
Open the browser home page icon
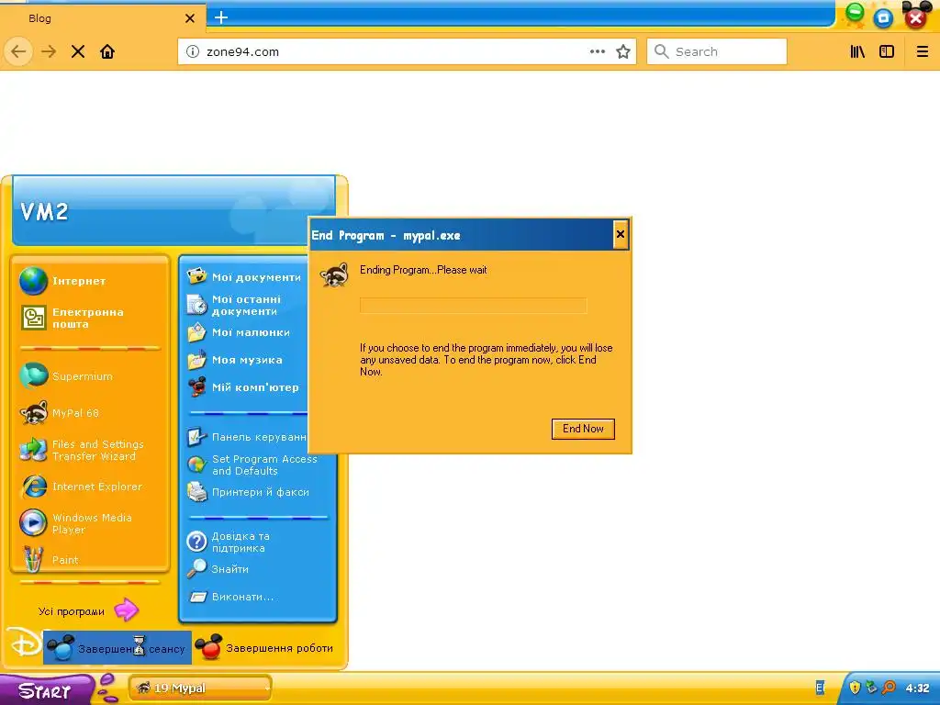(x=107, y=51)
